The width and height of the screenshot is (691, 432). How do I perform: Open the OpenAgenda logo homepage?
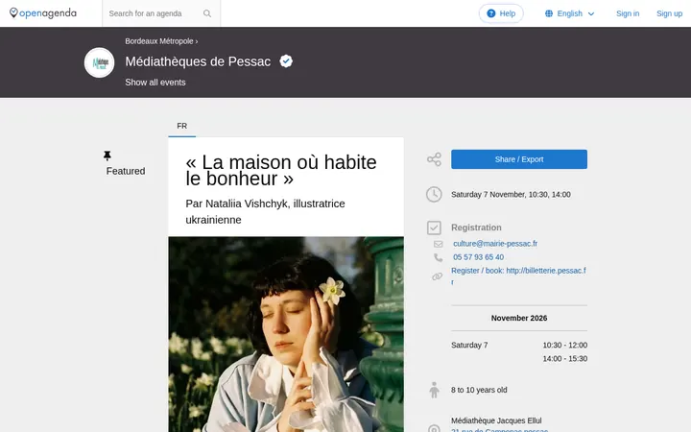click(x=43, y=13)
